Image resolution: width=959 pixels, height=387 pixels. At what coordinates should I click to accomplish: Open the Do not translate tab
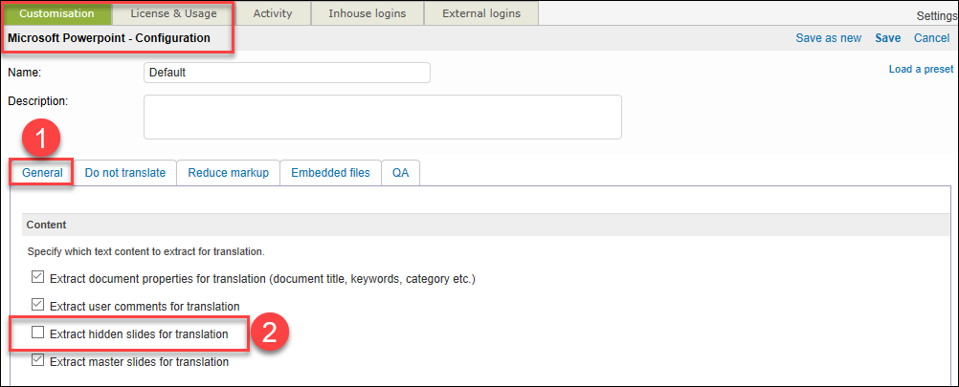point(125,173)
